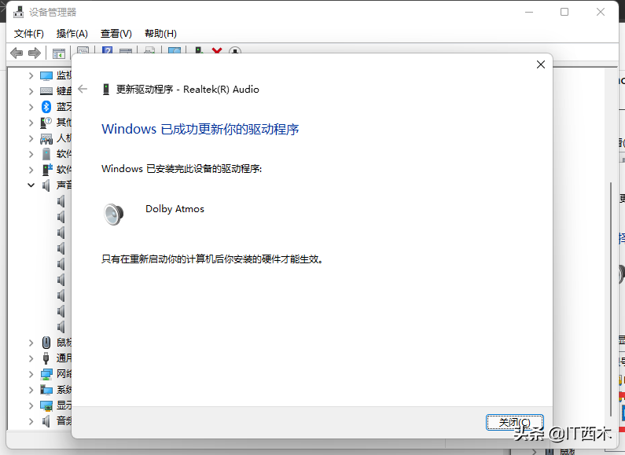Expand the 网络 category chevron

coord(31,374)
